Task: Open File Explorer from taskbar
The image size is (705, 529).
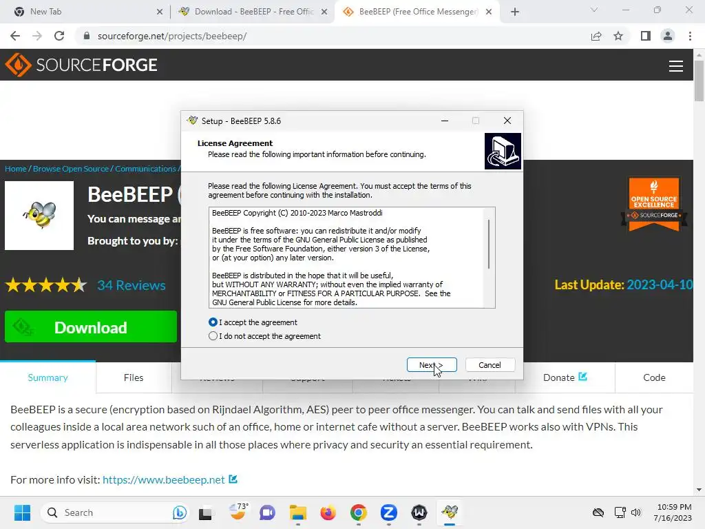Action: tap(297, 512)
